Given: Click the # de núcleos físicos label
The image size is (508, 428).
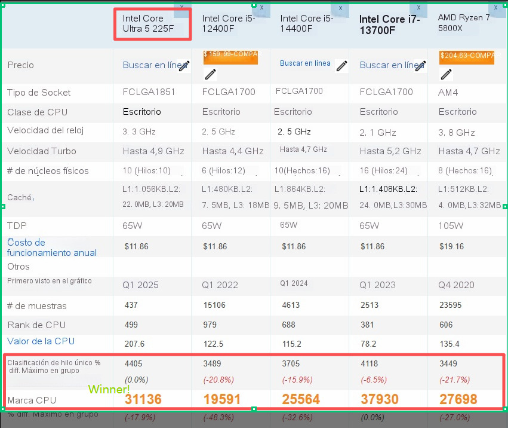Looking at the screenshot, I should tap(48, 171).
